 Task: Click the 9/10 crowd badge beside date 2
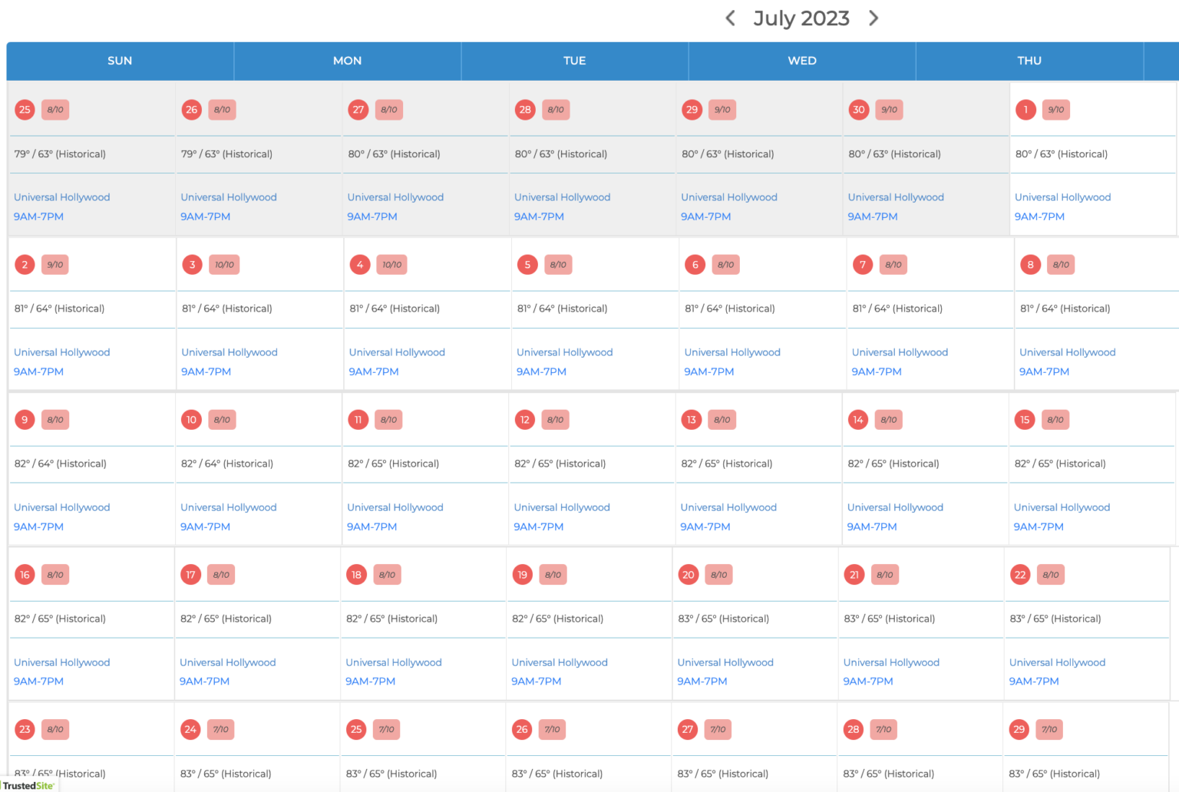pyautogui.click(x=55, y=265)
